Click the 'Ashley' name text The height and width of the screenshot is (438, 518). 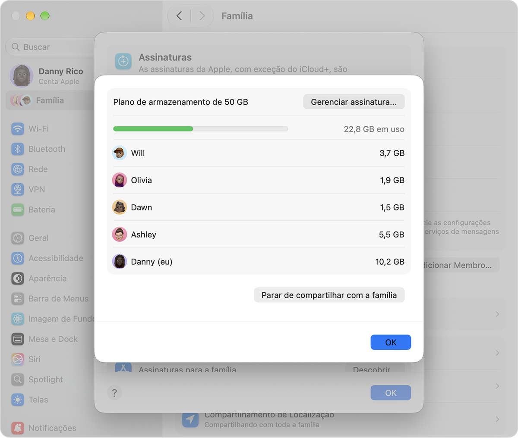pyautogui.click(x=144, y=235)
